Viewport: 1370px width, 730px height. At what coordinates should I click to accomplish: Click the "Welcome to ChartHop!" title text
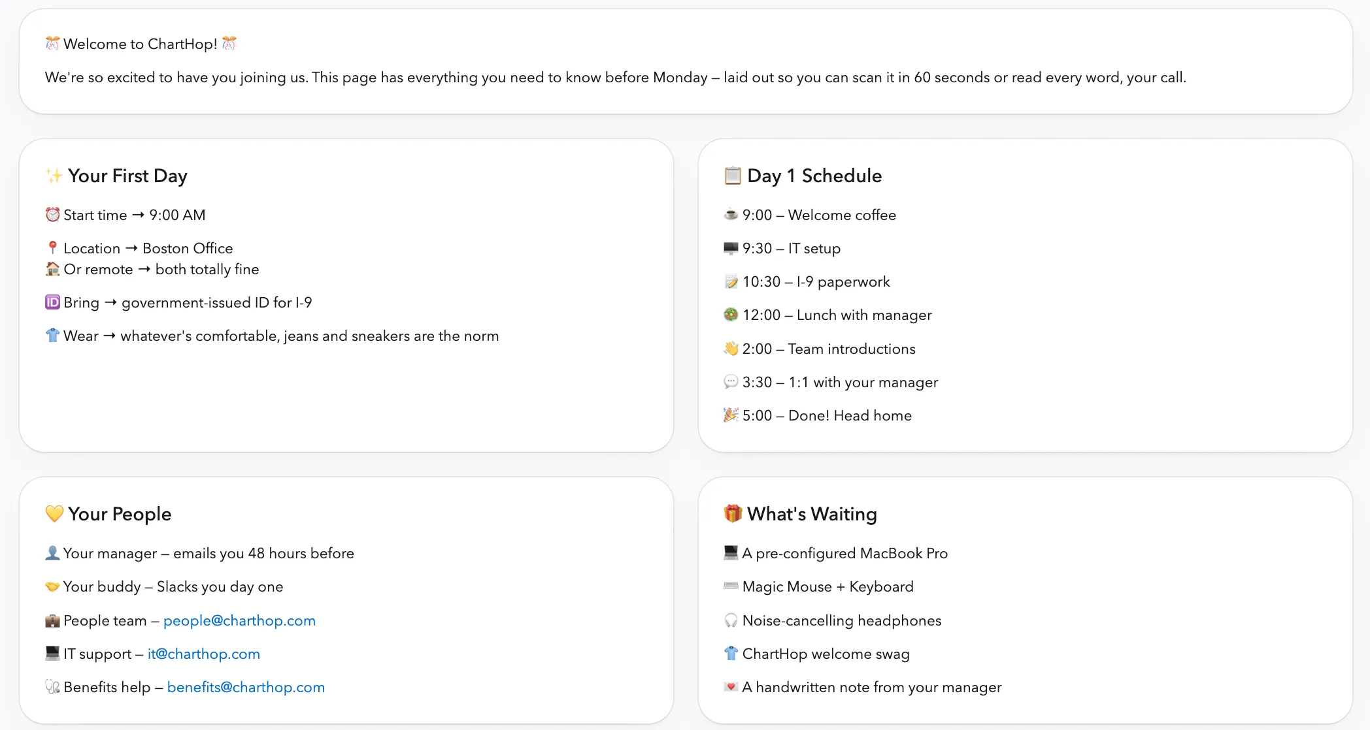tap(141, 44)
